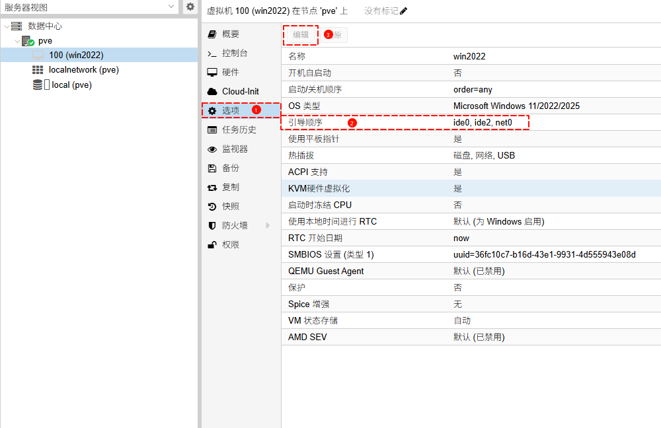Screen dimensions: 661x428
Task: Select local (pve) storage in tree
Action: coord(71,85)
